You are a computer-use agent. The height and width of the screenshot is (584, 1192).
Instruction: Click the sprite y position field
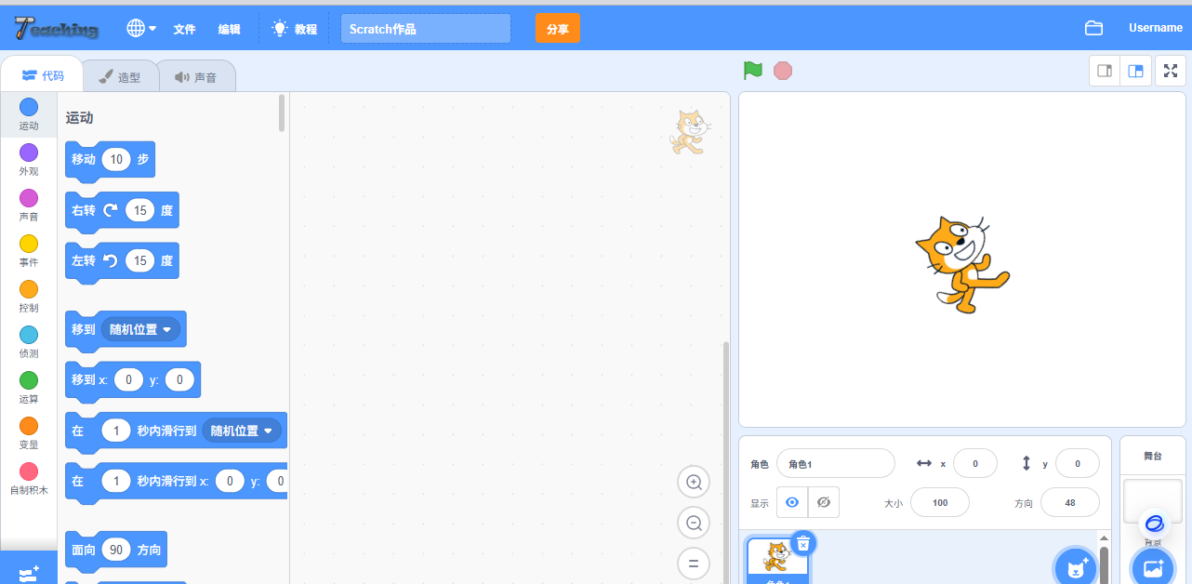pyautogui.click(x=1078, y=463)
